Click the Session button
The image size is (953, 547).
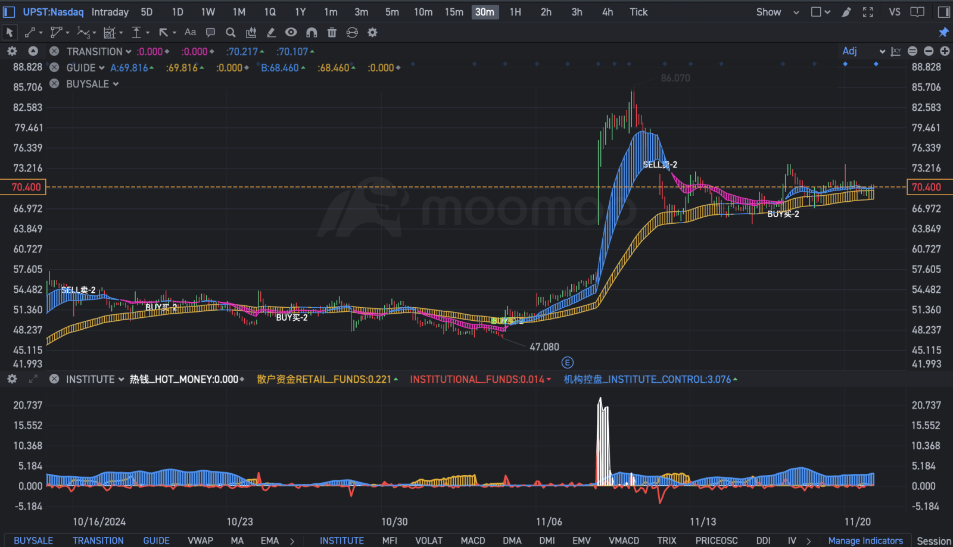934,540
